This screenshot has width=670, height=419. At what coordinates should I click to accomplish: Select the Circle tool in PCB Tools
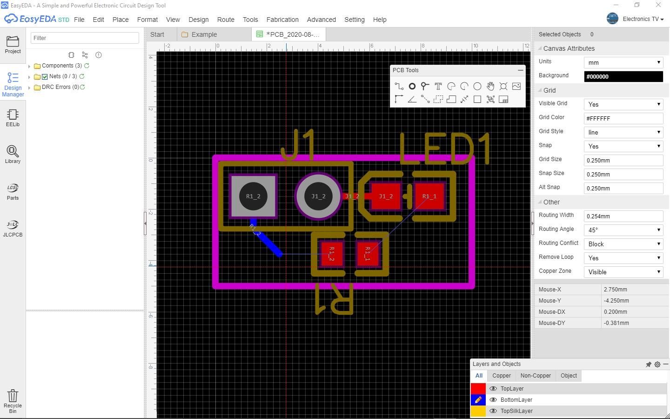tap(477, 86)
